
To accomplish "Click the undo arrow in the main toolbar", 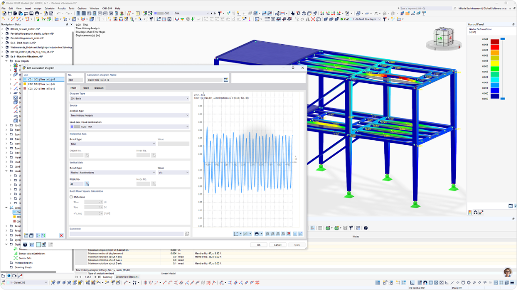I will click(x=58, y=13).
